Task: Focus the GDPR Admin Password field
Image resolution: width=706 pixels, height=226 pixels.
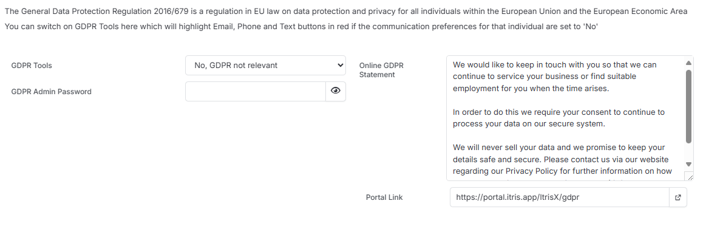Action: pyautogui.click(x=256, y=91)
